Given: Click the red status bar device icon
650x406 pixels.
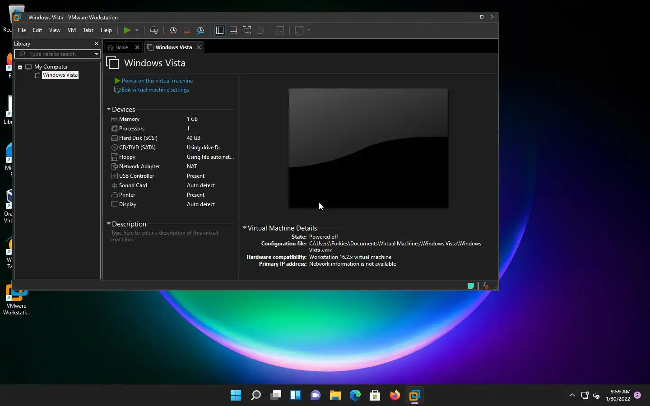Looking at the screenshot, I should click(x=485, y=286).
